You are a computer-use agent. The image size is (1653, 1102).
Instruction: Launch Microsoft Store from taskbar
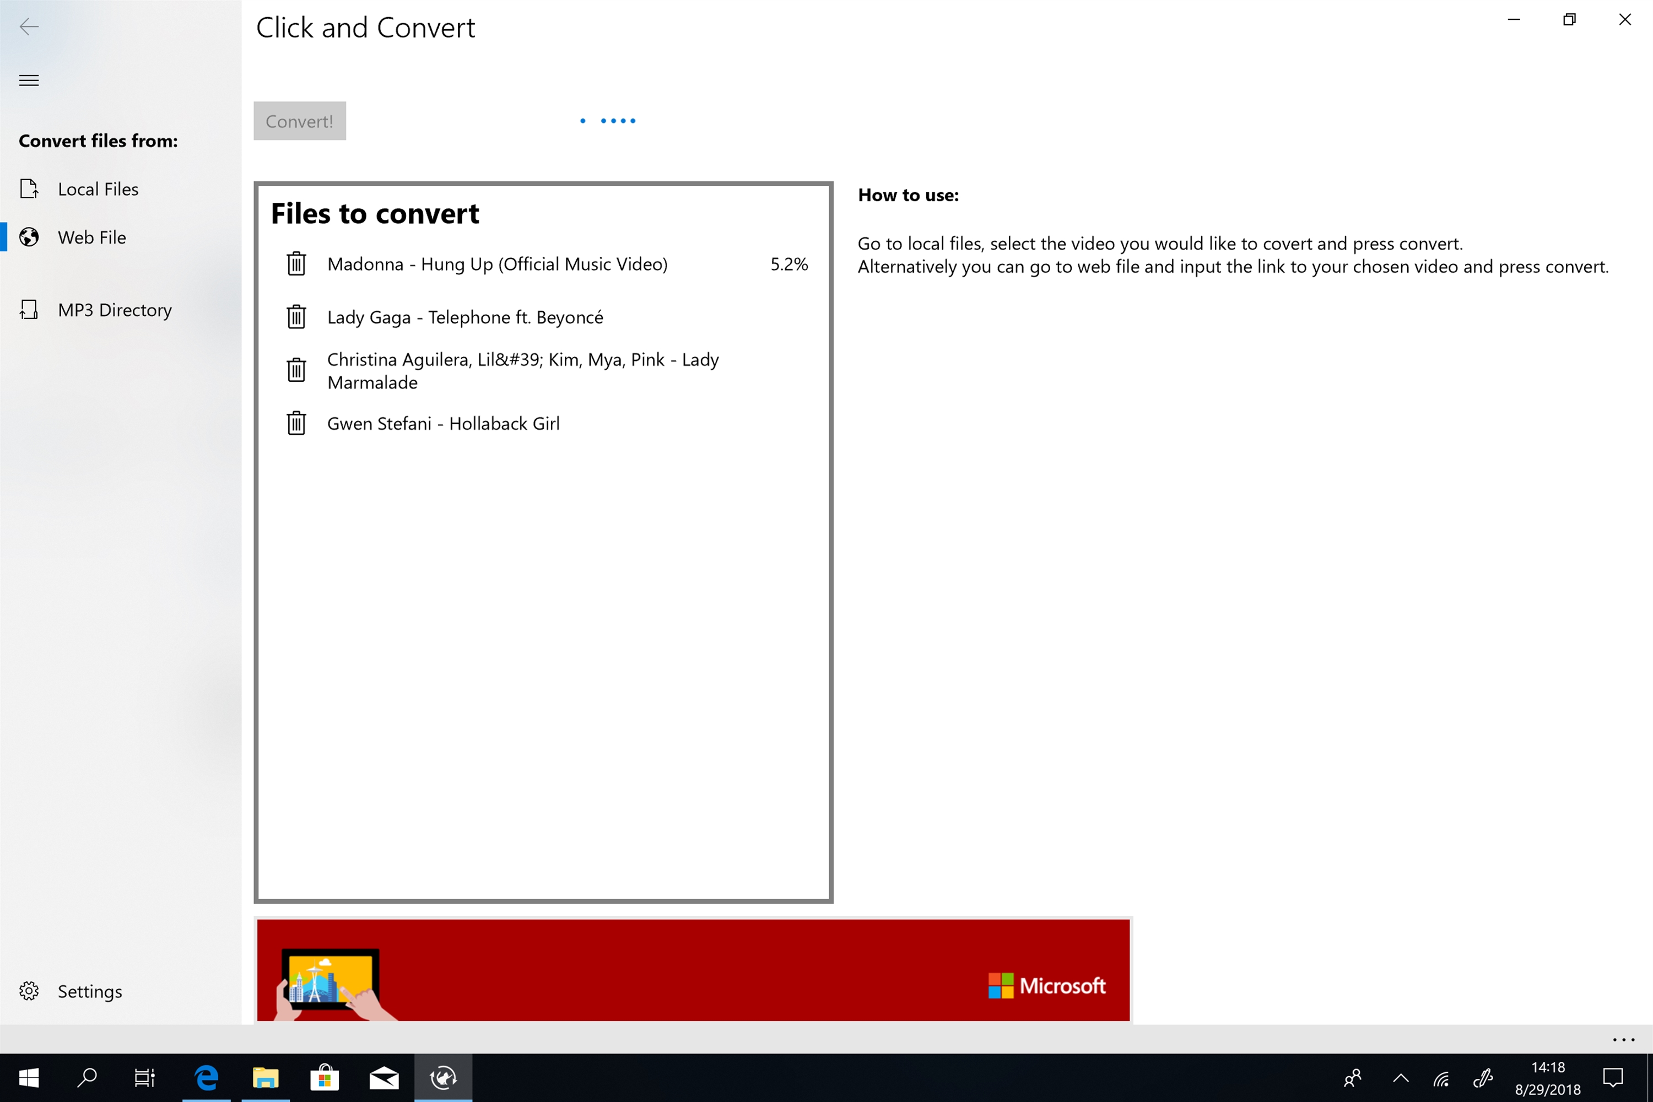coord(324,1077)
